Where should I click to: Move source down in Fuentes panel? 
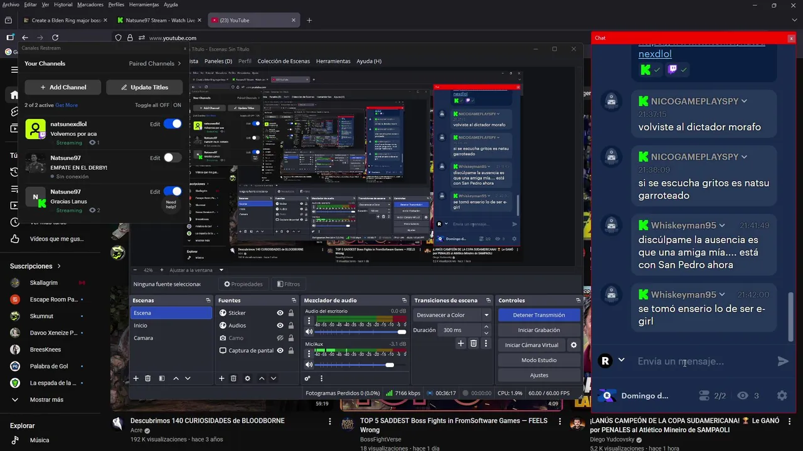point(274,378)
